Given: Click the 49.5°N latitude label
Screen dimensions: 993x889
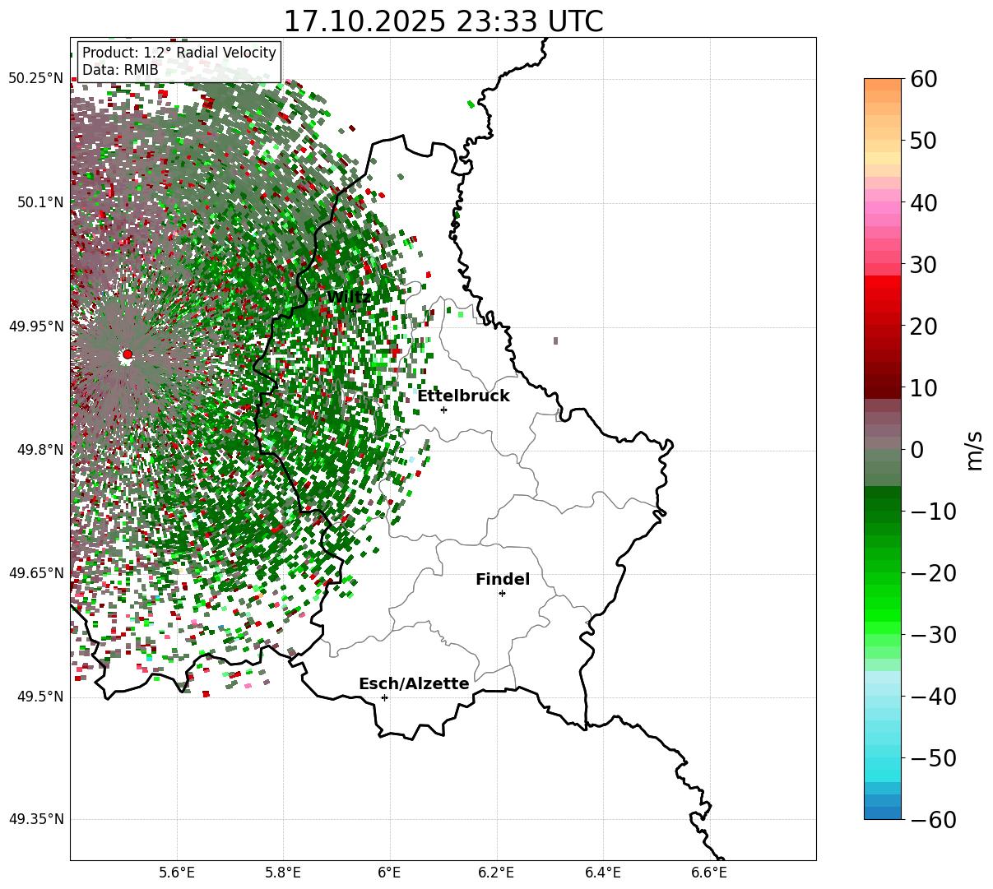Looking at the screenshot, I should point(39,697).
